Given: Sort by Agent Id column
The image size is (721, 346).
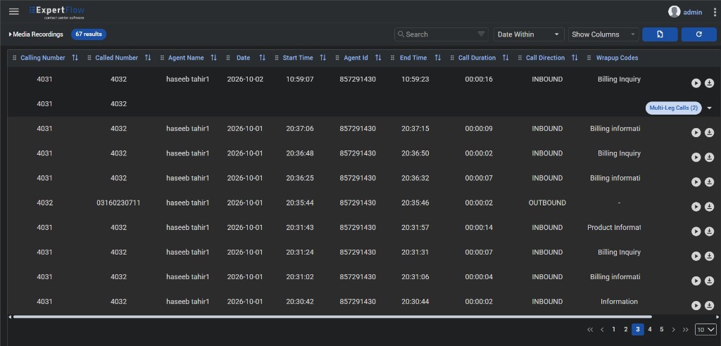Looking at the screenshot, I should (x=378, y=58).
